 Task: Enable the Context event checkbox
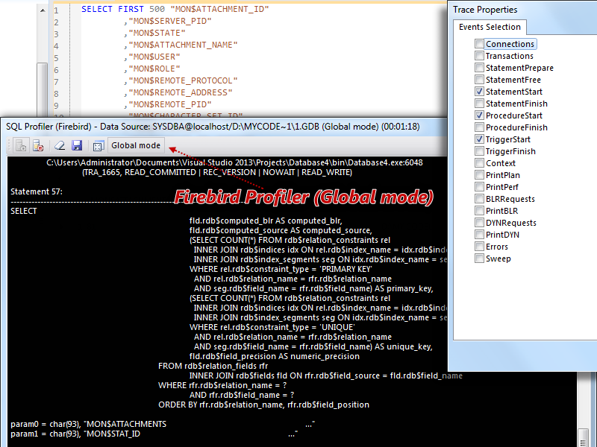479,163
